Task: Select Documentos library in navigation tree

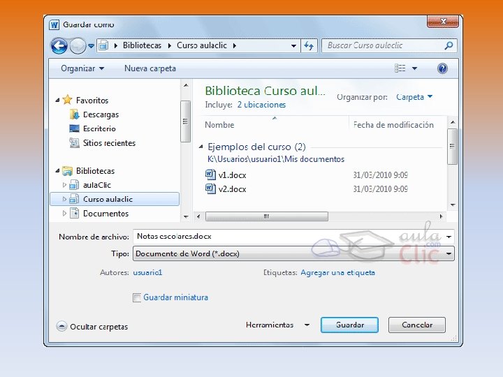Action: click(105, 214)
